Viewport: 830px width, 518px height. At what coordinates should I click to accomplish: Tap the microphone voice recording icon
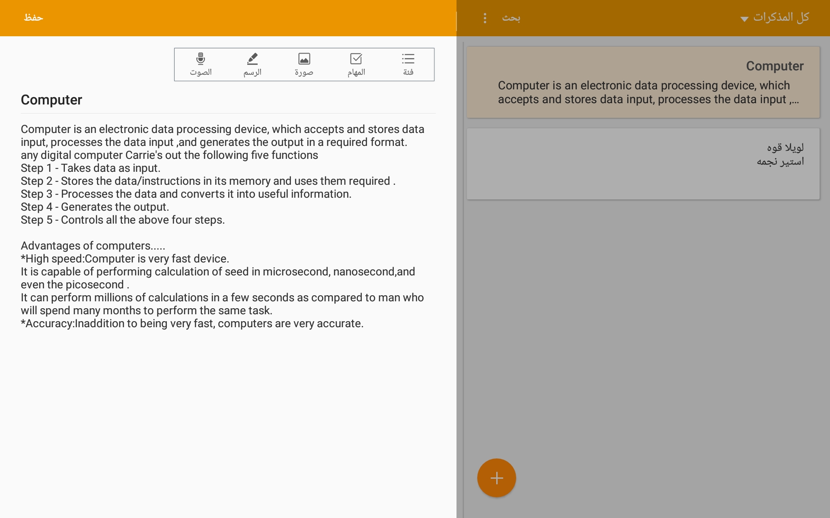pyautogui.click(x=201, y=59)
